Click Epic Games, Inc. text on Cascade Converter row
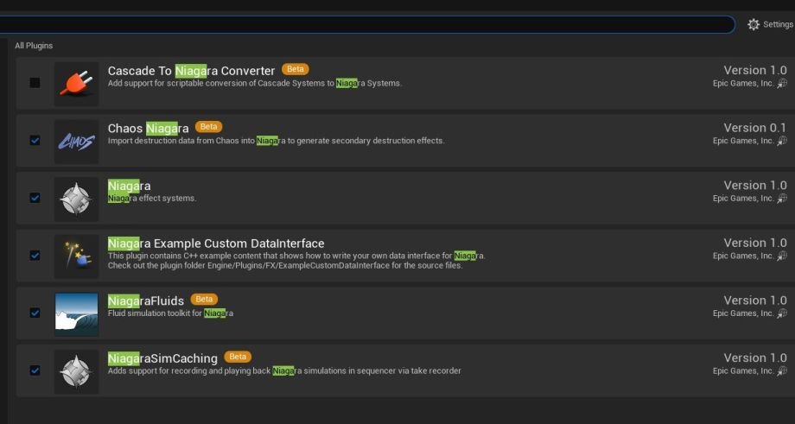 pos(744,83)
